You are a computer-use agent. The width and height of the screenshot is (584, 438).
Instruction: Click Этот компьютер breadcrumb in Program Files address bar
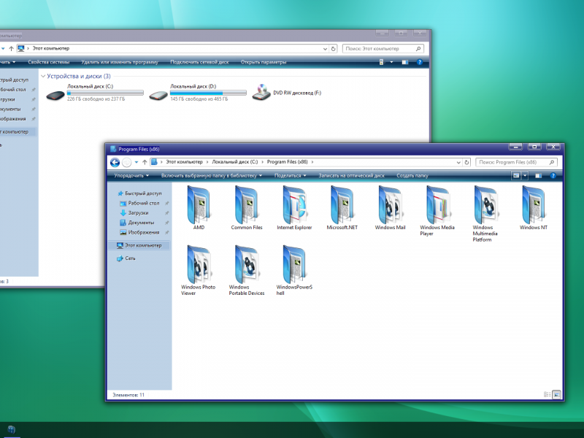(x=185, y=162)
